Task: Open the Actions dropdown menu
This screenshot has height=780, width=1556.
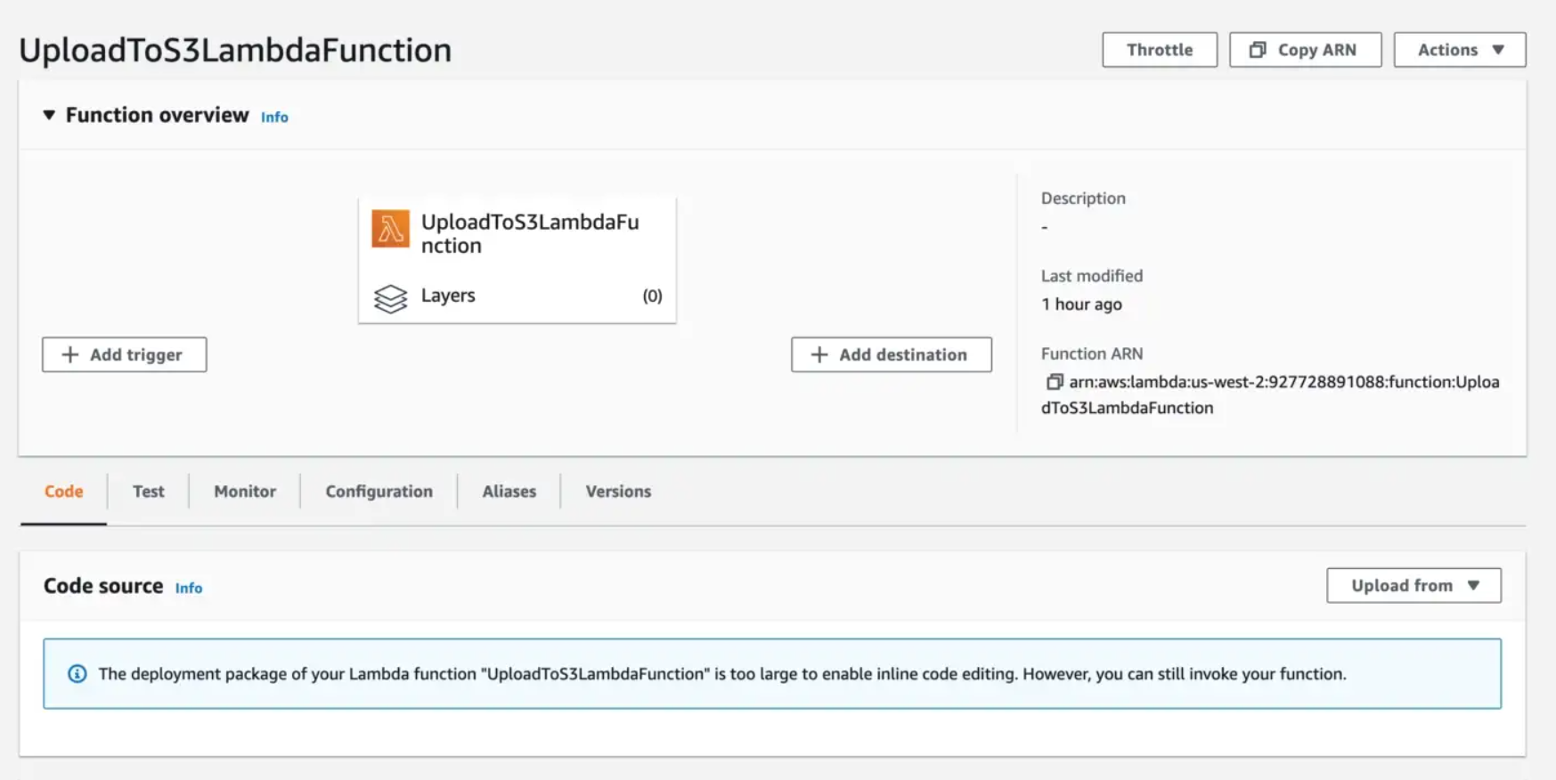Action: coord(1460,50)
